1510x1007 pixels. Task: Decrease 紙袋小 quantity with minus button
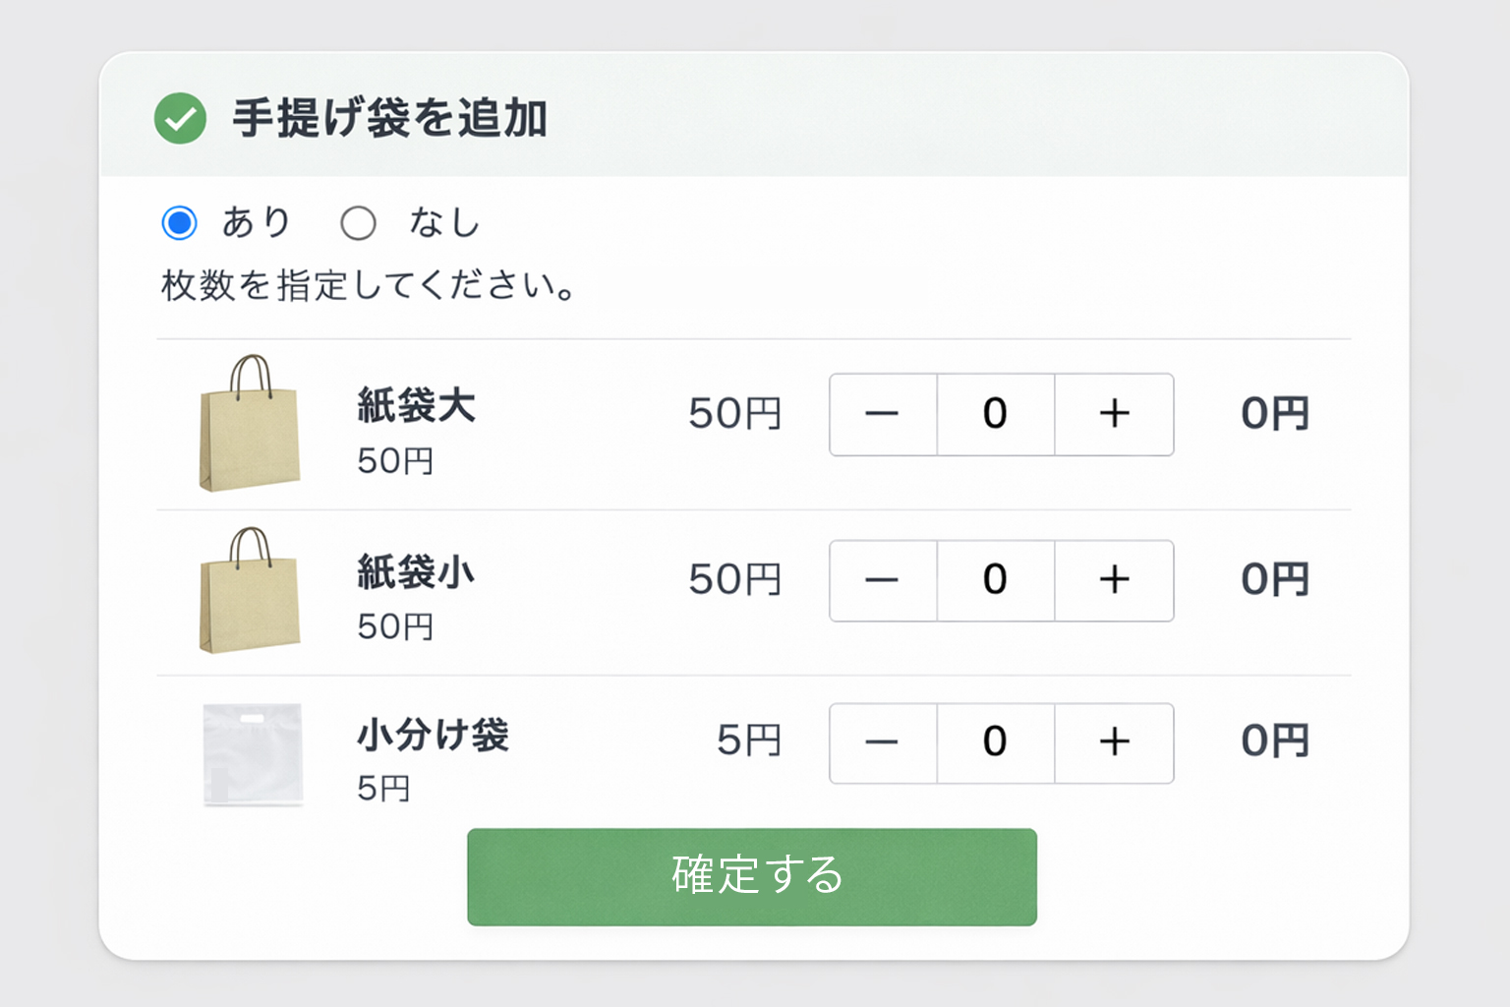(x=883, y=580)
